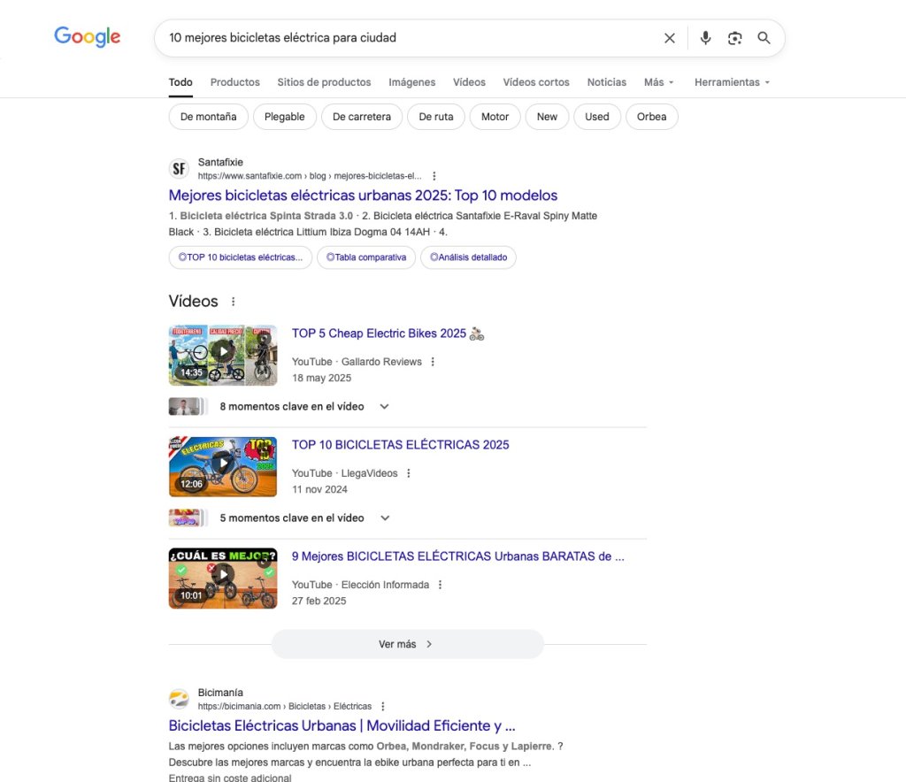Open the Herramientas dropdown
This screenshot has height=782, width=906.
pos(732,82)
